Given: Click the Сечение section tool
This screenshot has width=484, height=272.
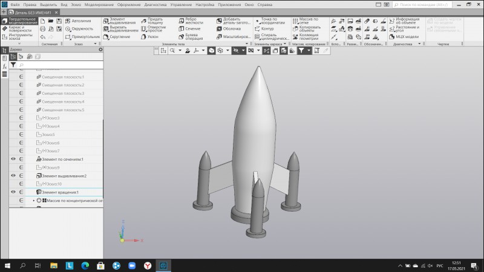Looking at the screenshot, I should 189,28.
